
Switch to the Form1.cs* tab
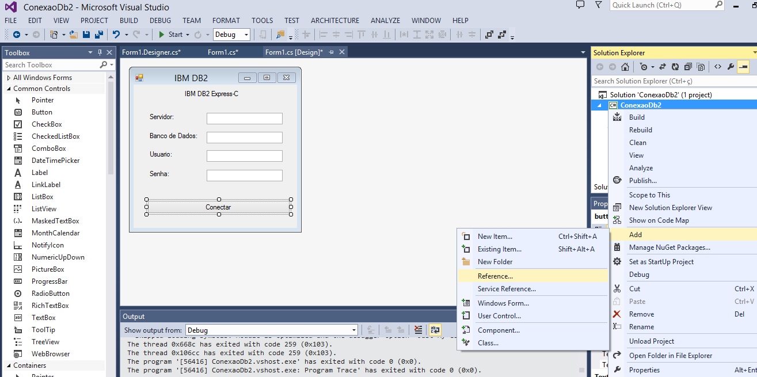pyautogui.click(x=223, y=52)
